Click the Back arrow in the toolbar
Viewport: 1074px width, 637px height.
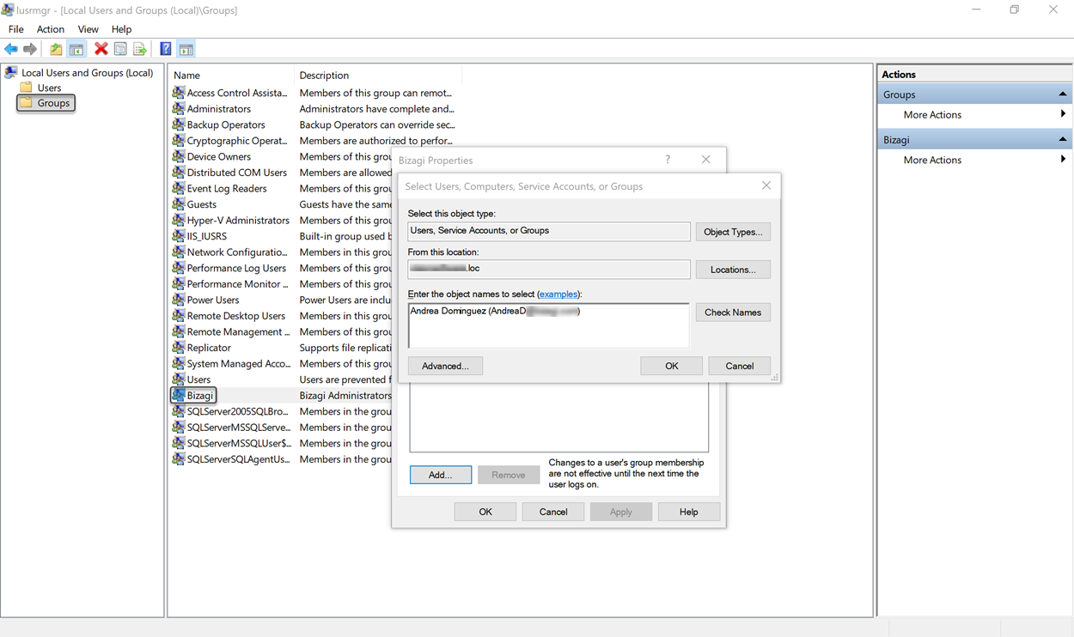11,49
